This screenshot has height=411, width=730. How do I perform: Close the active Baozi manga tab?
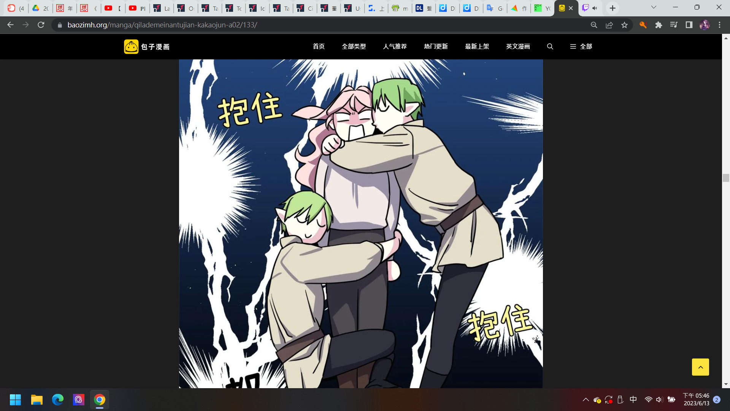point(571,8)
